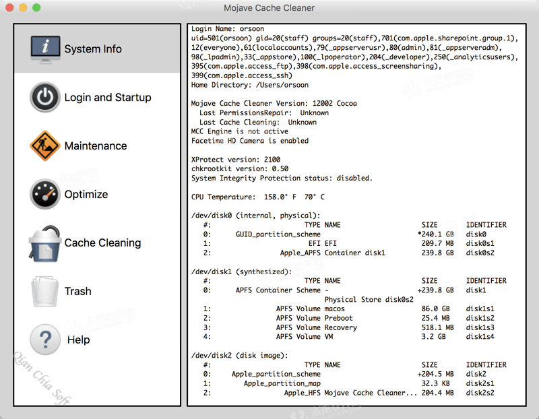
Task: Click 'chkrootkit version: 0.50' line
Action: (240, 169)
